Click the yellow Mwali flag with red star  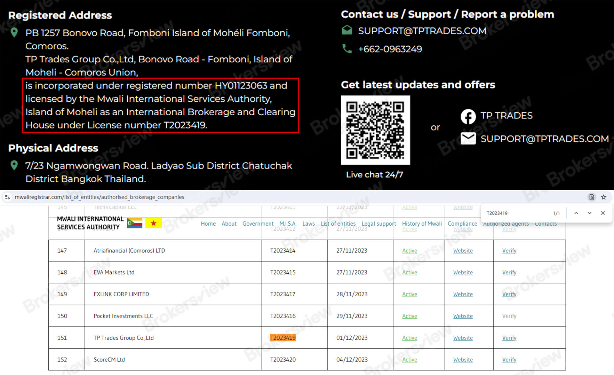pos(153,223)
